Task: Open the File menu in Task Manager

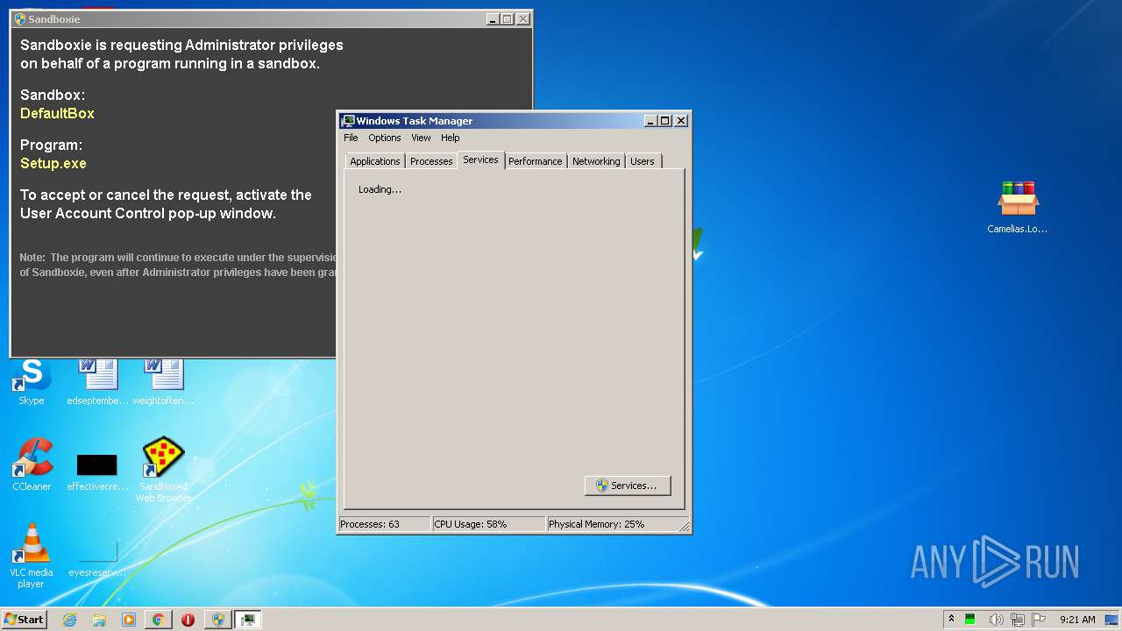Action: tap(351, 138)
